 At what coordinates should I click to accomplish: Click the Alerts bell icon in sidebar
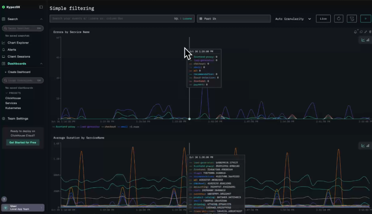pyautogui.click(x=3, y=50)
